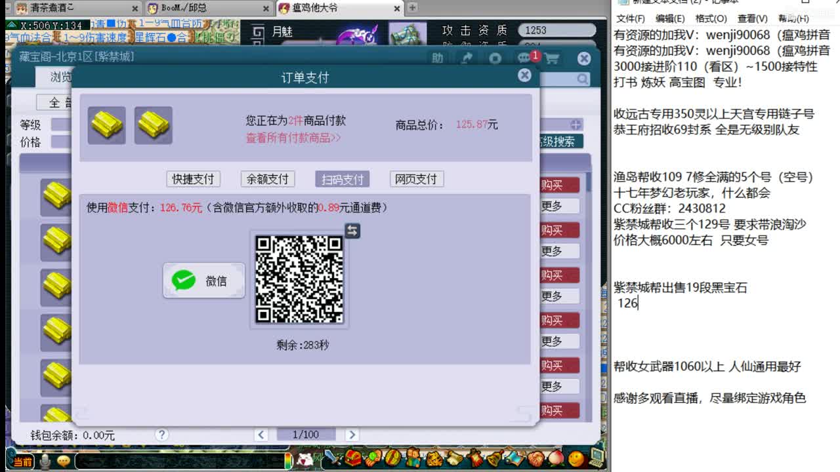Open the red treasure chest inventory icon
The height and width of the screenshot is (472, 840).
(x=354, y=458)
